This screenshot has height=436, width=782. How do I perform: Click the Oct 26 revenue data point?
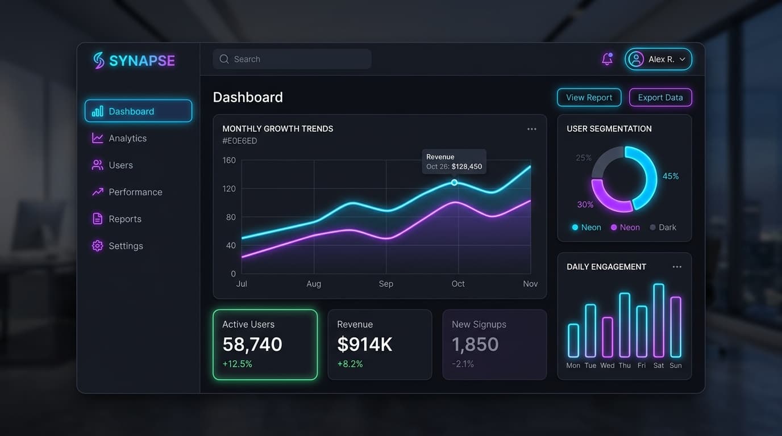click(454, 182)
